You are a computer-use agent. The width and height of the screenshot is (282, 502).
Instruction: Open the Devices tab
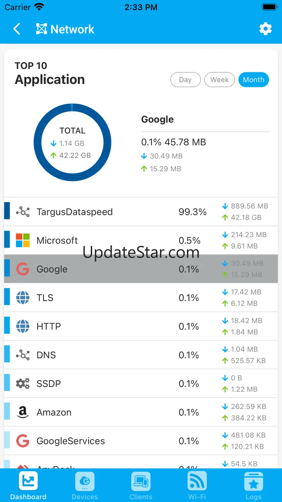tap(85, 486)
